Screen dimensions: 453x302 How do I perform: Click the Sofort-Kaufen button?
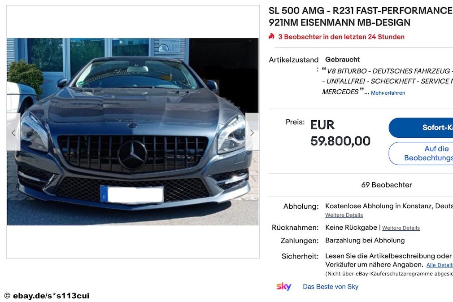[x=421, y=127]
